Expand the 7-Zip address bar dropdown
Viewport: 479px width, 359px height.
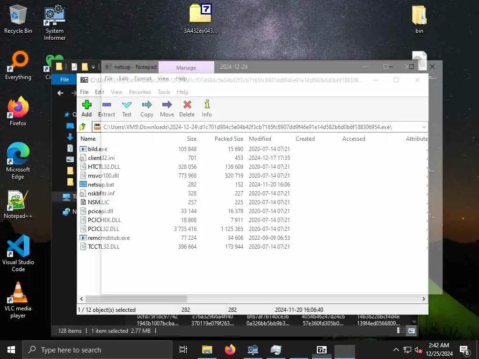tap(424, 127)
